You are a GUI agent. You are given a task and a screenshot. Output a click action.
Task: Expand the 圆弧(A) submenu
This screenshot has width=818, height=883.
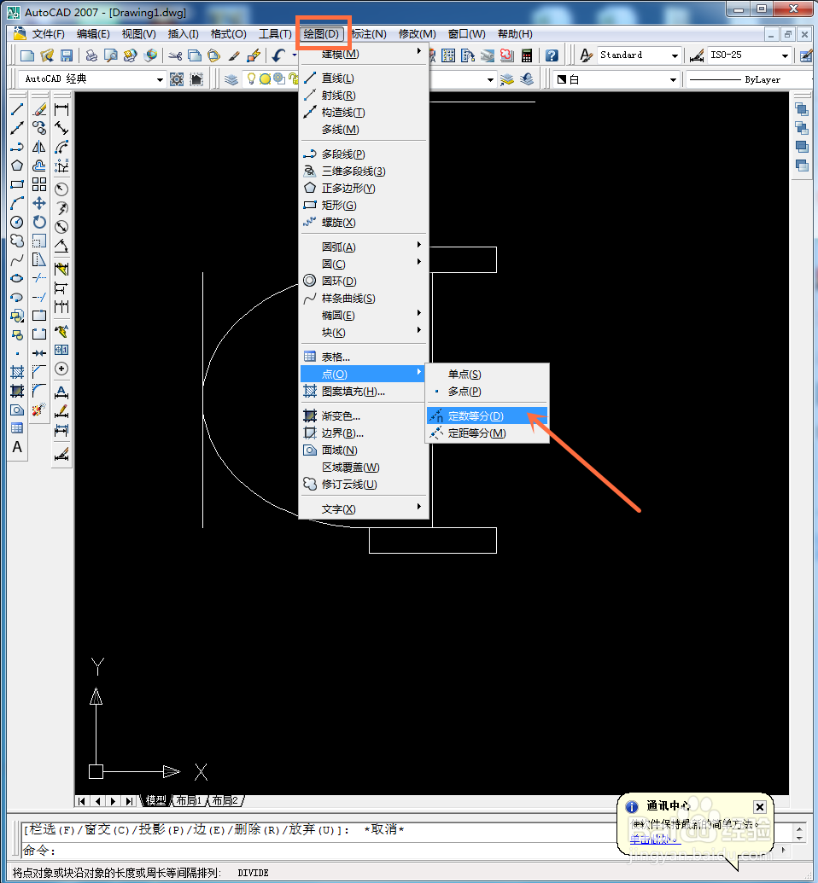pos(363,247)
